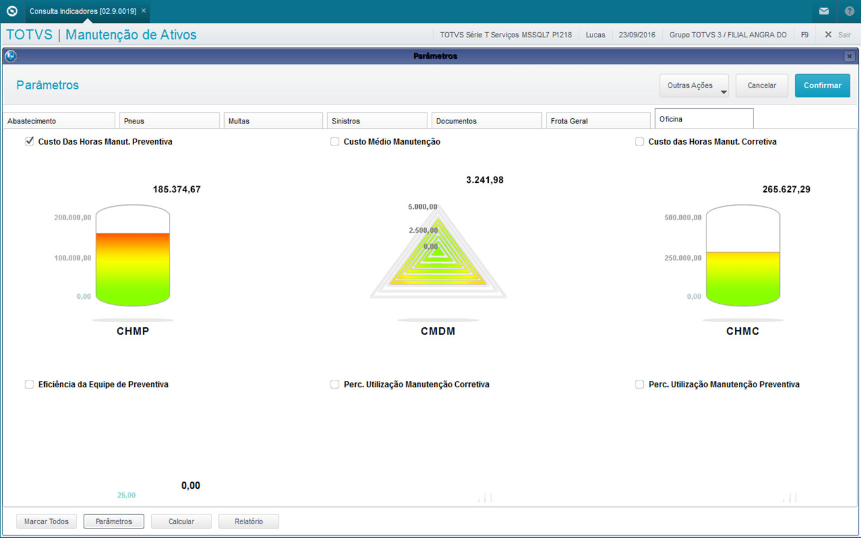Open the mail envelope icon
This screenshot has height=538, width=861.
pyautogui.click(x=824, y=11)
